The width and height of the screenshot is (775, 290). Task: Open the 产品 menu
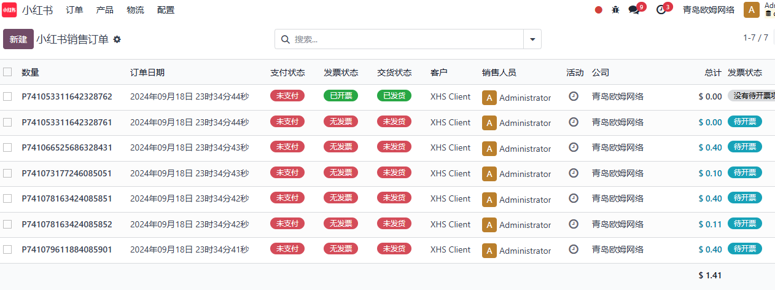pos(105,10)
